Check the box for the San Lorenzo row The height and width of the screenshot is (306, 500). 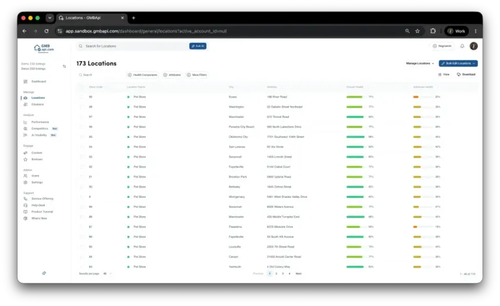click(81, 147)
